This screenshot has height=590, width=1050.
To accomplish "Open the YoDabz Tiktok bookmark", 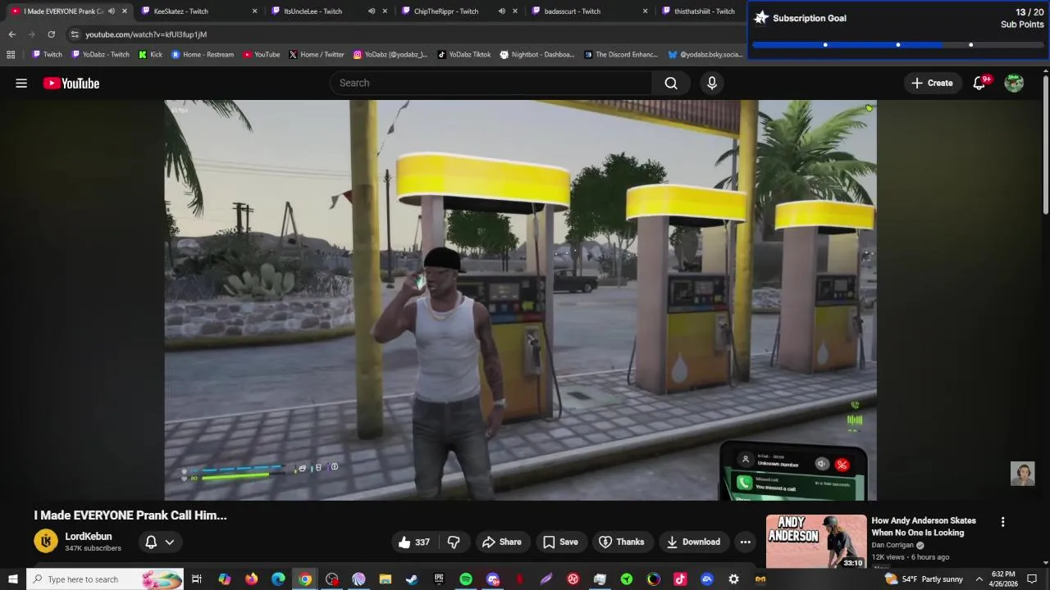I will tap(463, 55).
